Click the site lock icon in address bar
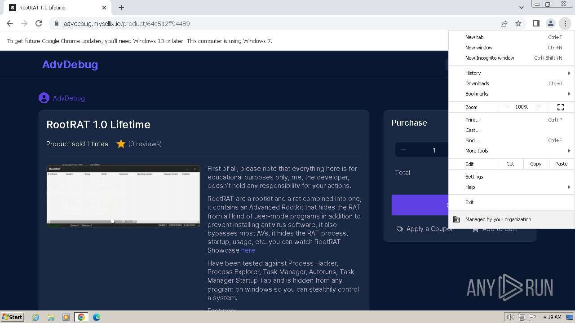Screen dimensions: 575x323 [56, 23]
